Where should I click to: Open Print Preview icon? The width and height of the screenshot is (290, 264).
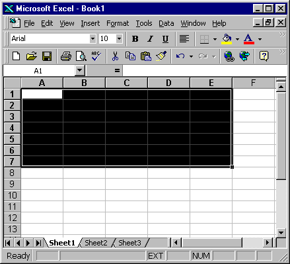(x=81, y=56)
